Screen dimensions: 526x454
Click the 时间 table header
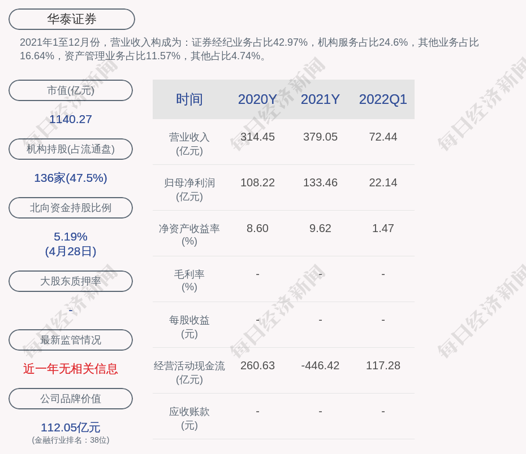(x=189, y=99)
